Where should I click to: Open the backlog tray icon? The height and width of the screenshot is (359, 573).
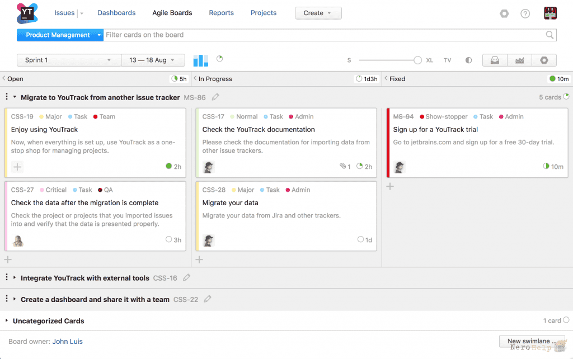[495, 60]
